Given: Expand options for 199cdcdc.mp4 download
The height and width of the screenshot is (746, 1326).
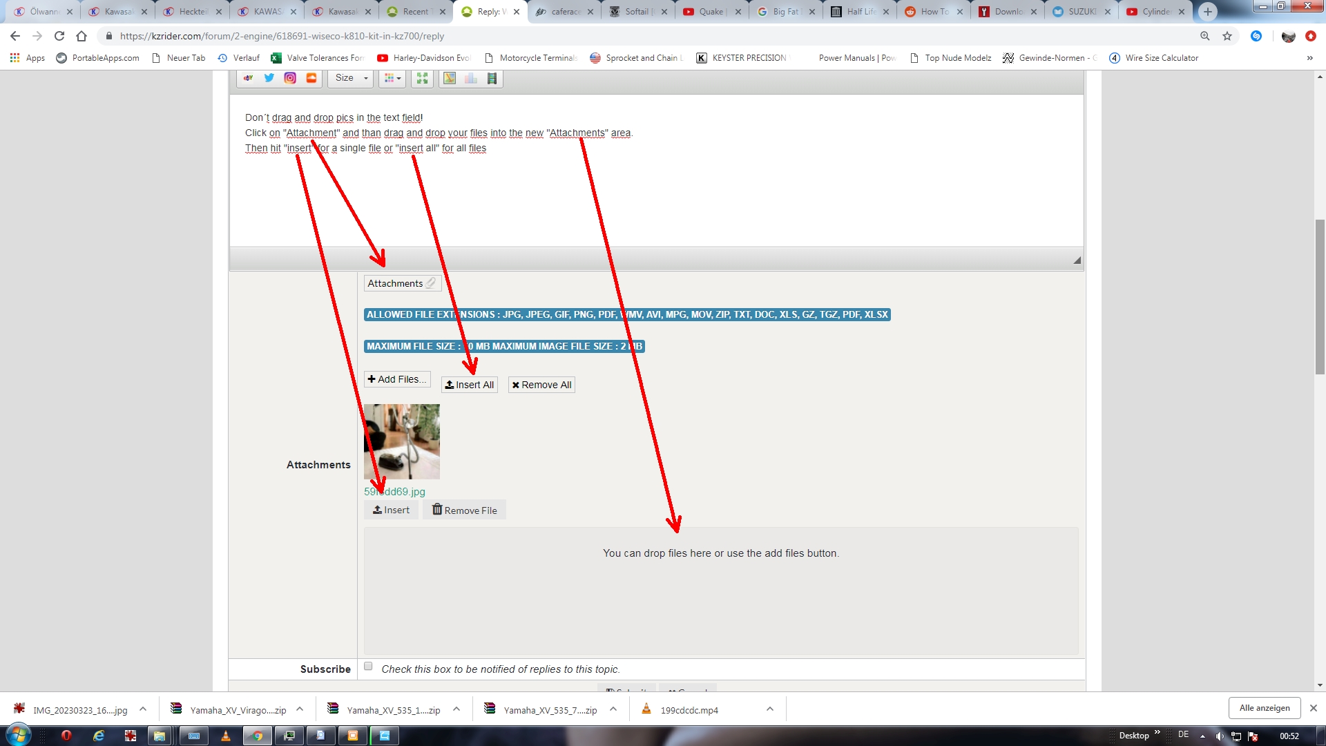Looking at the screenshot, I should click(770, 709).
